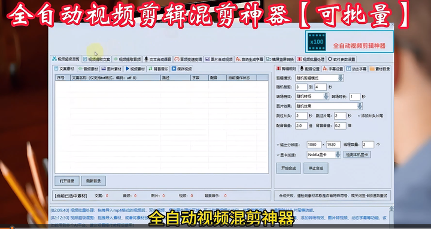The image size is (431, 229).
Task: Switch to the 图片素材 tab
Action: point(111,69)
